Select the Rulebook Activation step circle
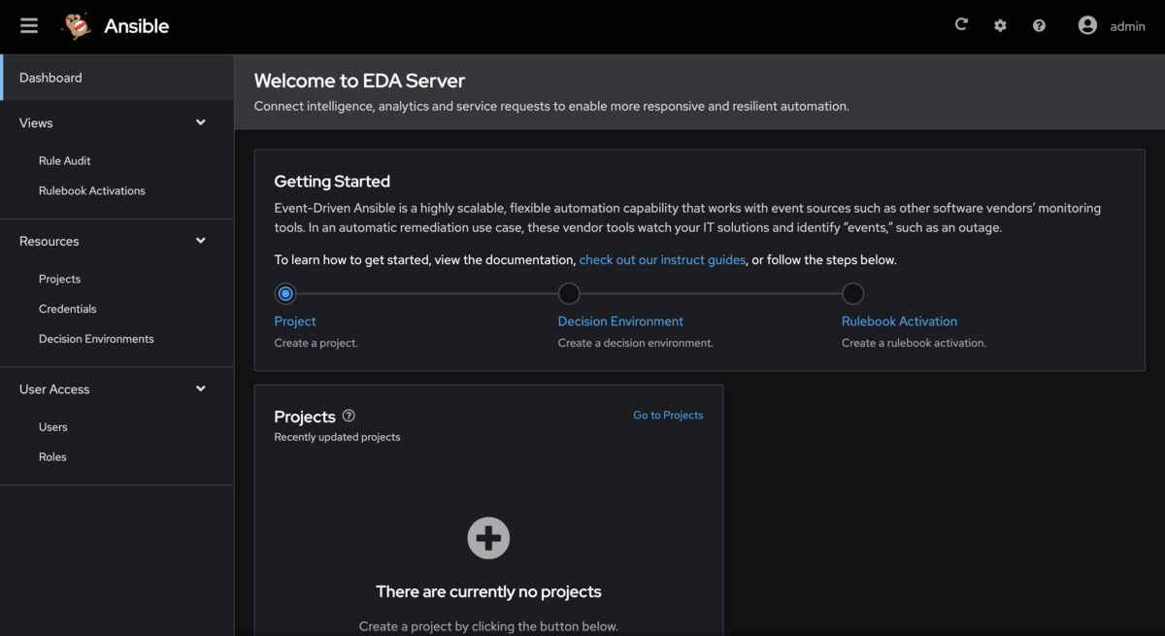Screen dimensions: 1165x636 click(x=852, y=293)
